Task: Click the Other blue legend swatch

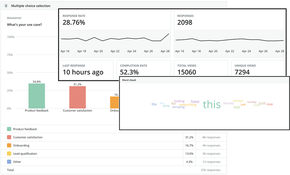Action: coord(9,162)
